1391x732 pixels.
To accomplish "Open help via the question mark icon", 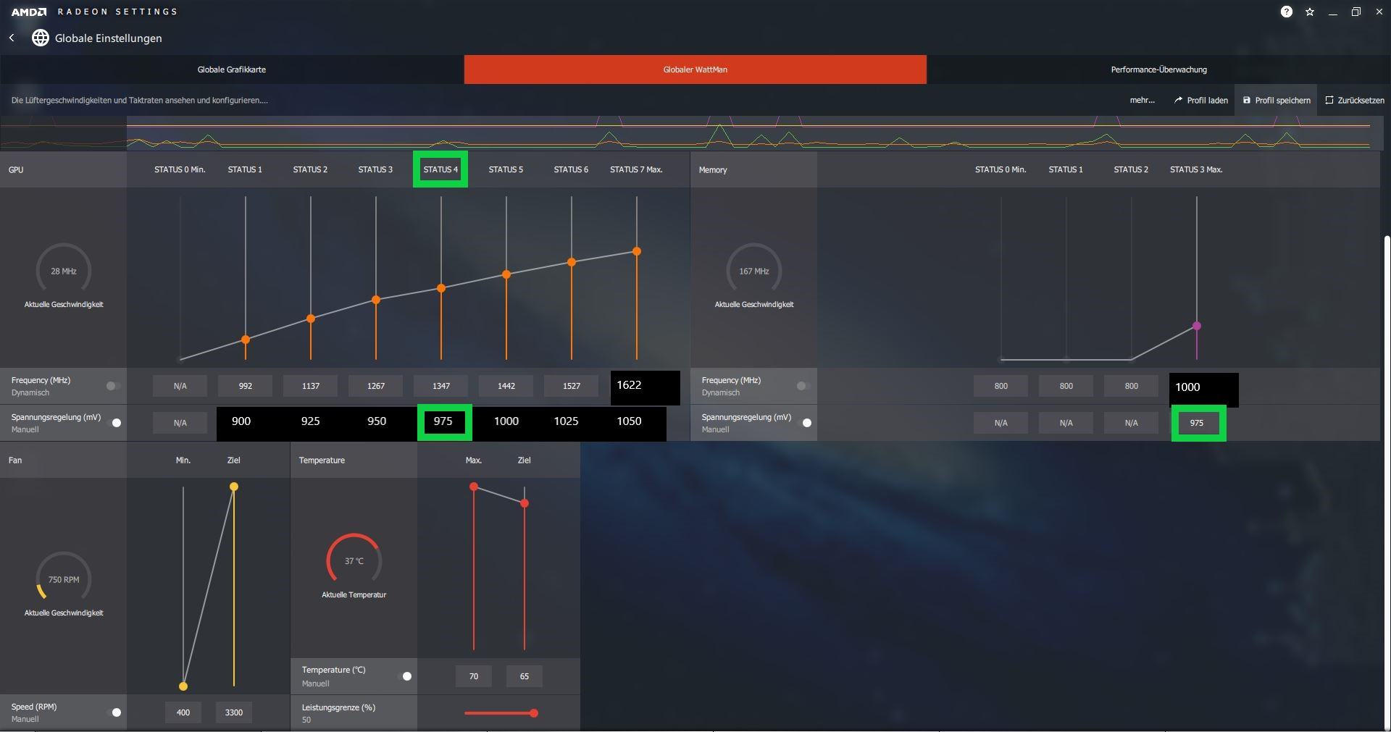I will [x=1287, y=12].
